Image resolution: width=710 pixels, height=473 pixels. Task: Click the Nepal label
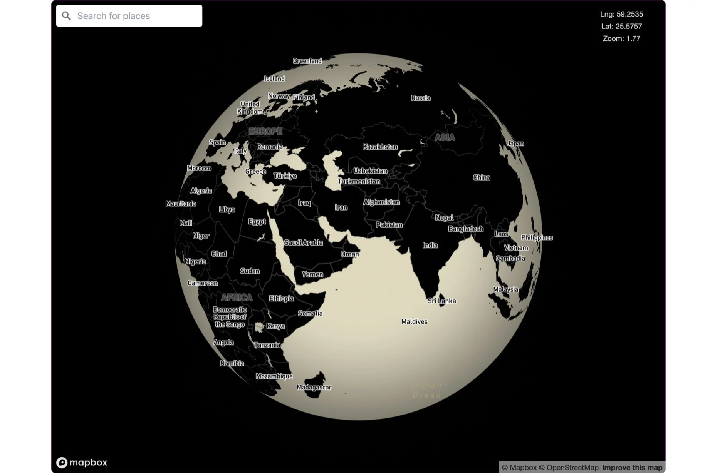pyautogui.click(x=444, y=217)
